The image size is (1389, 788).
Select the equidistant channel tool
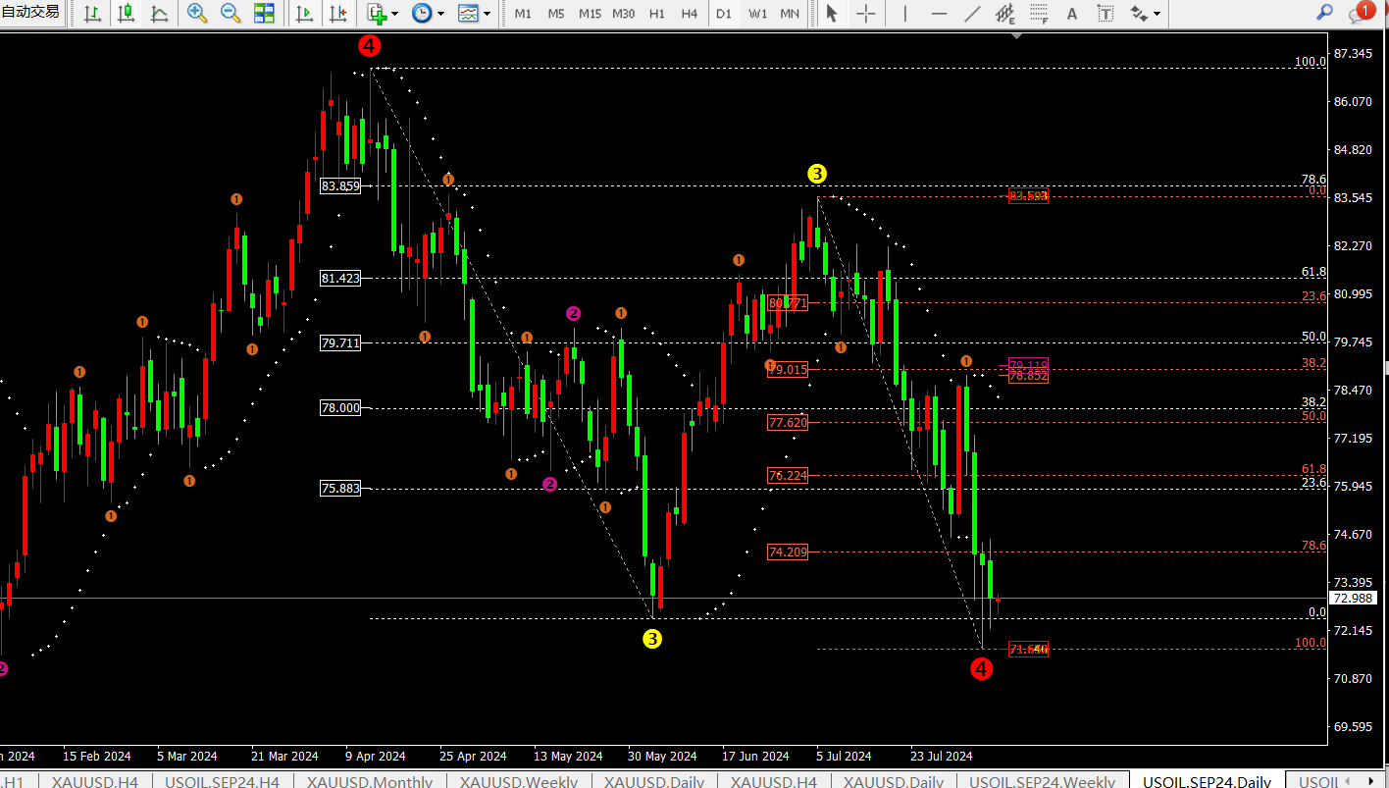(1005, 14)
